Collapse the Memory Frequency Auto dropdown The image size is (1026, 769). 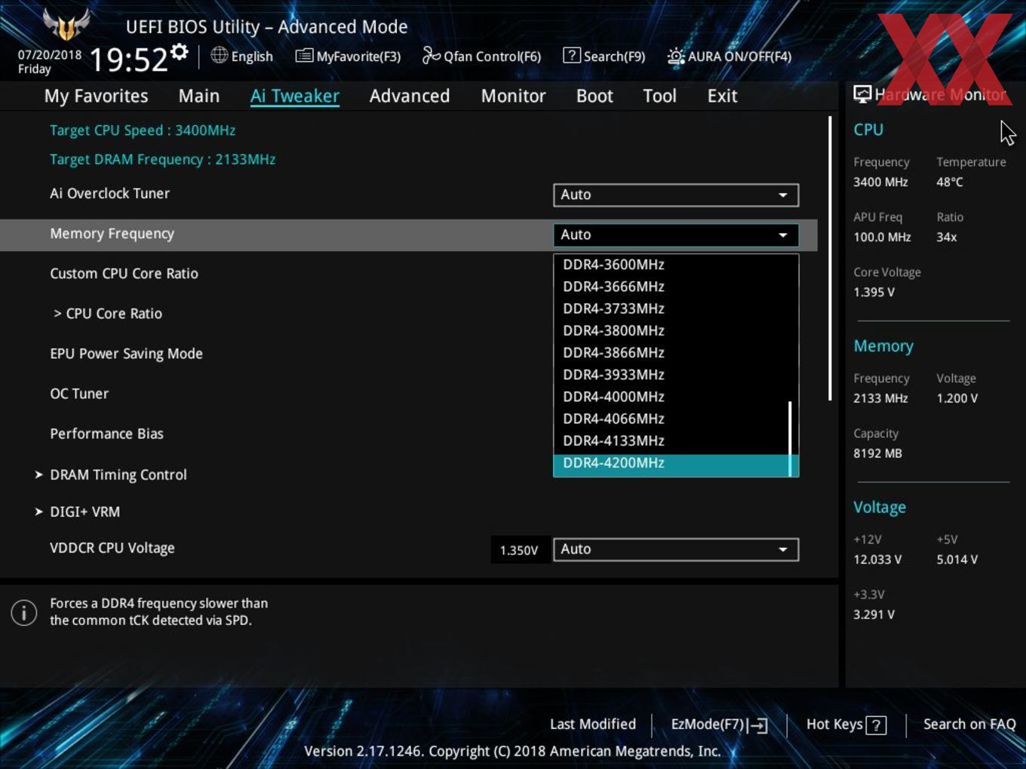(x=676, y=234)
